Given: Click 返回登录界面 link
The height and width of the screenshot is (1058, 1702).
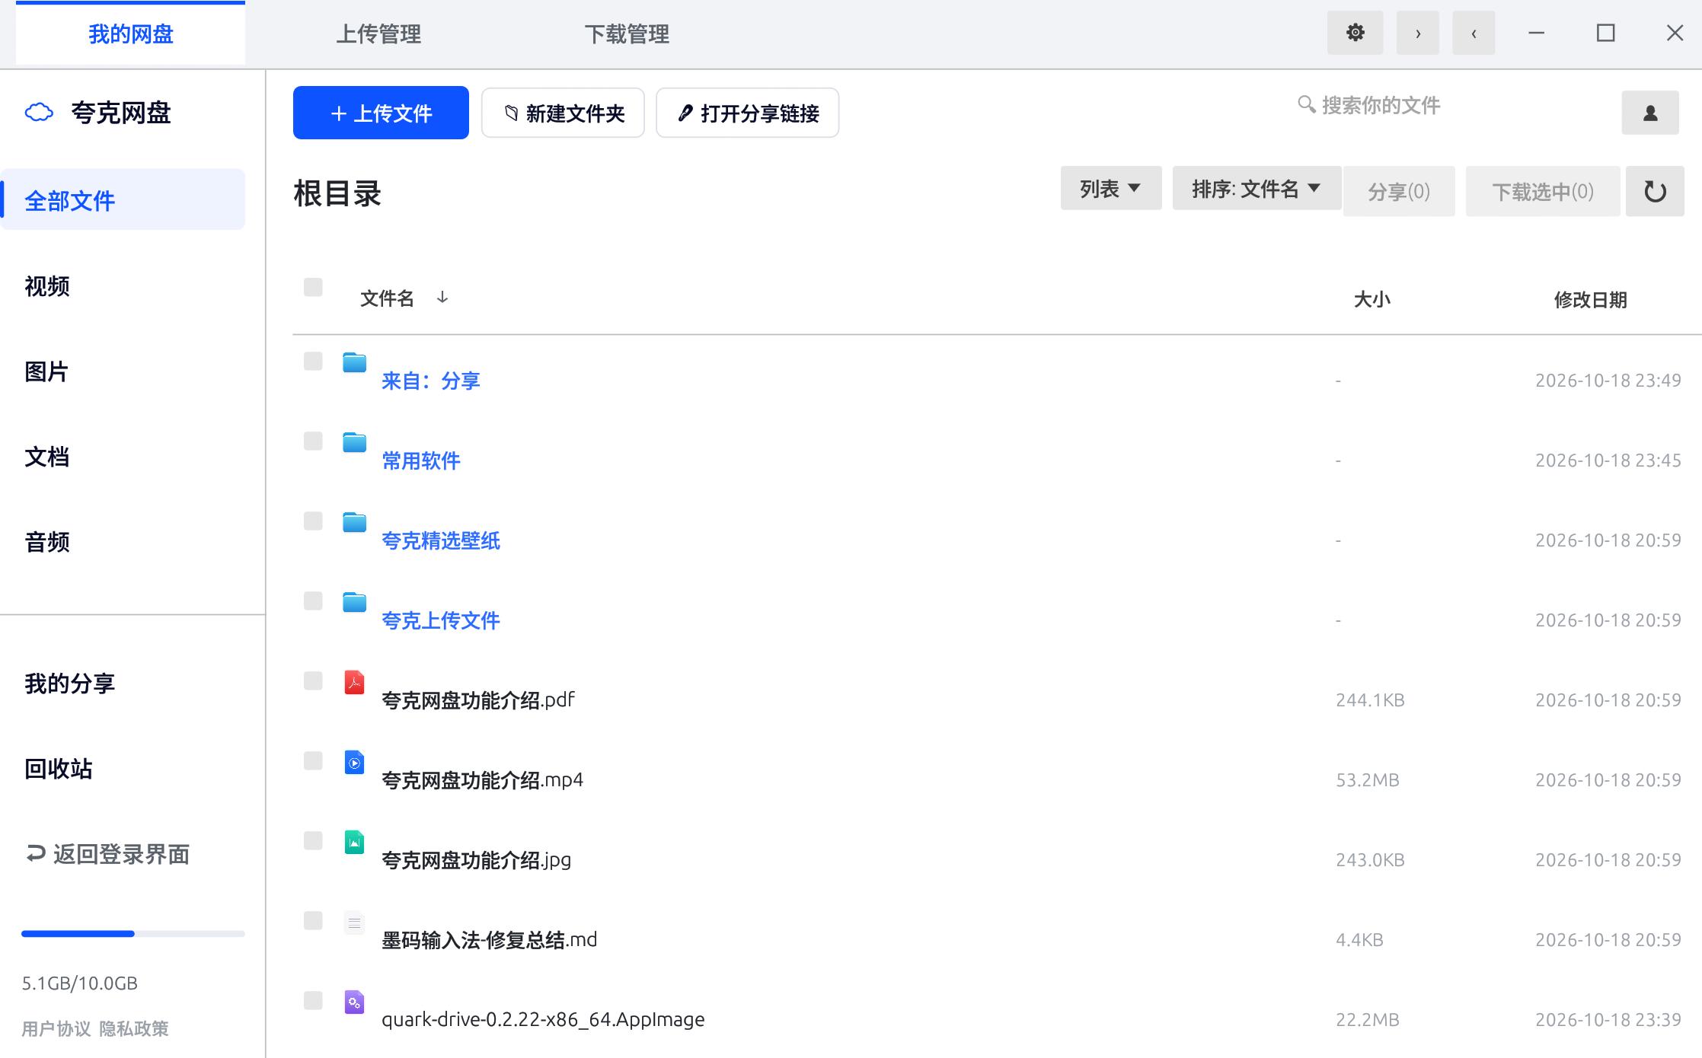Looking at the screenshot, I should click(x=107, y=854).
